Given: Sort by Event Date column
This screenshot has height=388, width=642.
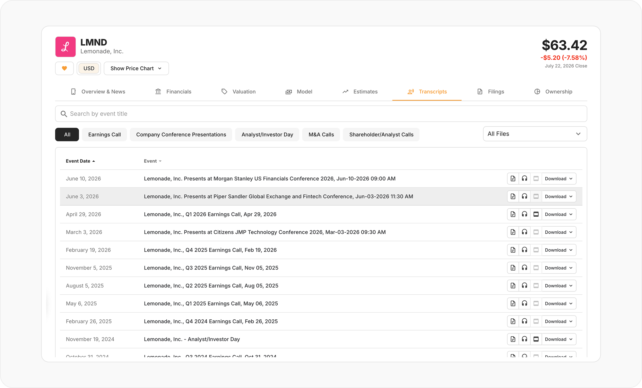Looking at the screenshot, I should pyautogui.click(x=80, y=161).
